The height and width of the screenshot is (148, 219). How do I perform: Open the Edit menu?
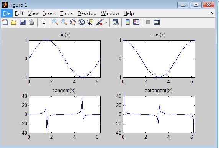pyautogui.click(x=19, y=13)
